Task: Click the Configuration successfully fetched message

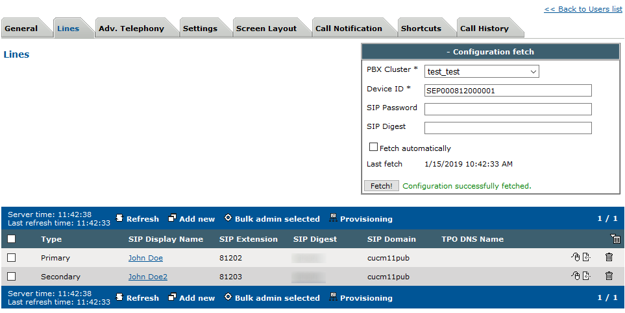Action: [x=467, y=186]
